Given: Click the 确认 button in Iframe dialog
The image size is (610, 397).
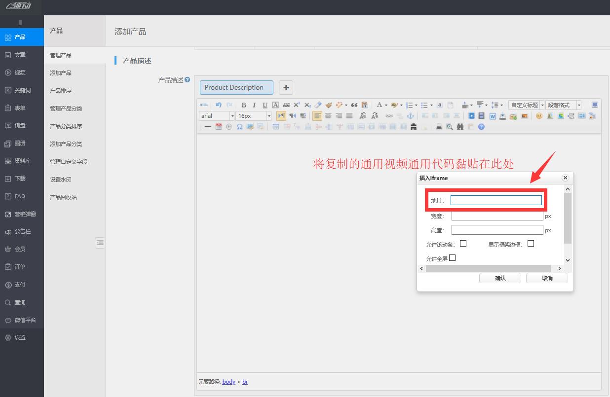Looking at the screenshot, I should 500,278.
